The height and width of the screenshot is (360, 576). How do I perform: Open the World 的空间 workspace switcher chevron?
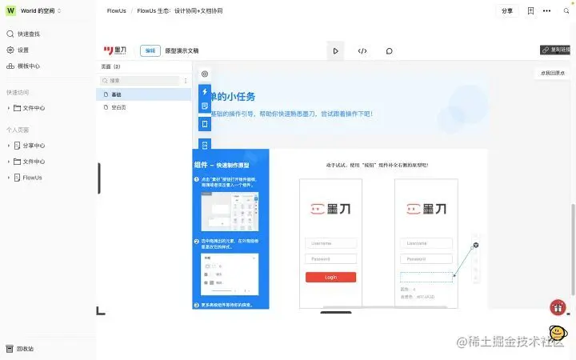(59, 10)
